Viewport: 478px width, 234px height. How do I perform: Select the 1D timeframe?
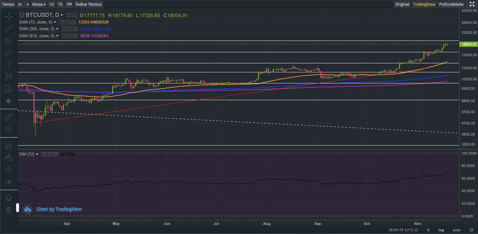click(x=51, y=4)
